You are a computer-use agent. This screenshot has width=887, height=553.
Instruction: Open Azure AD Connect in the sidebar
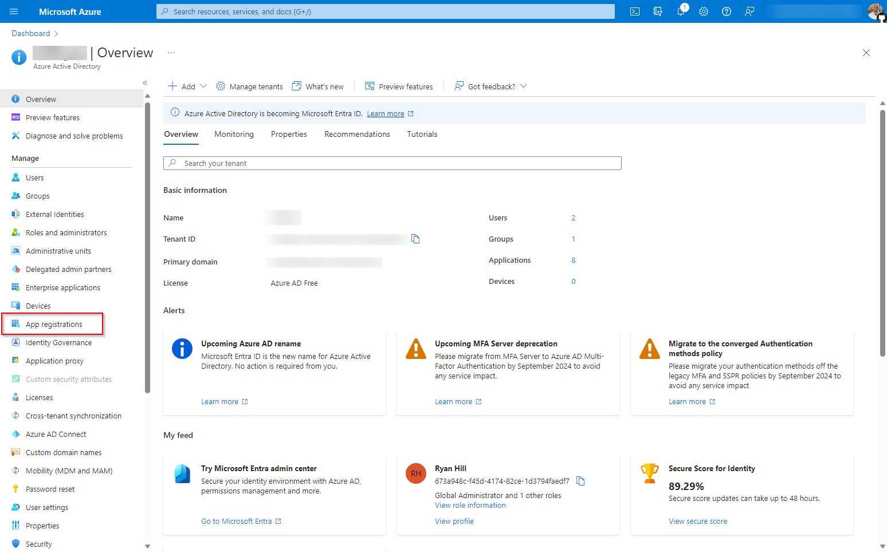pyautogui.click(x=56, y=433)
